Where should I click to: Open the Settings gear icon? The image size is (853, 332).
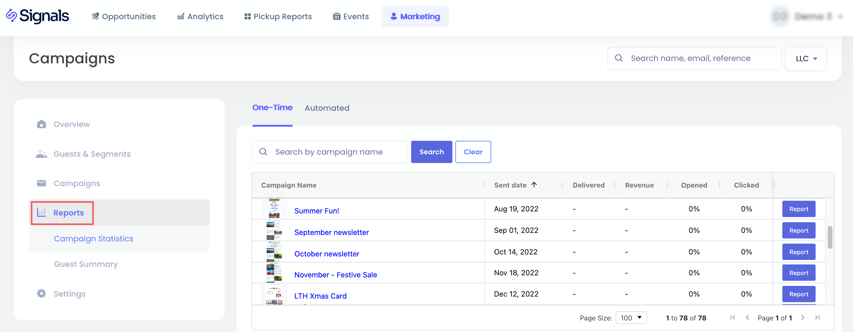coord(42,293)
